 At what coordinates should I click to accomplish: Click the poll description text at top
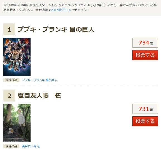point(80,7)
